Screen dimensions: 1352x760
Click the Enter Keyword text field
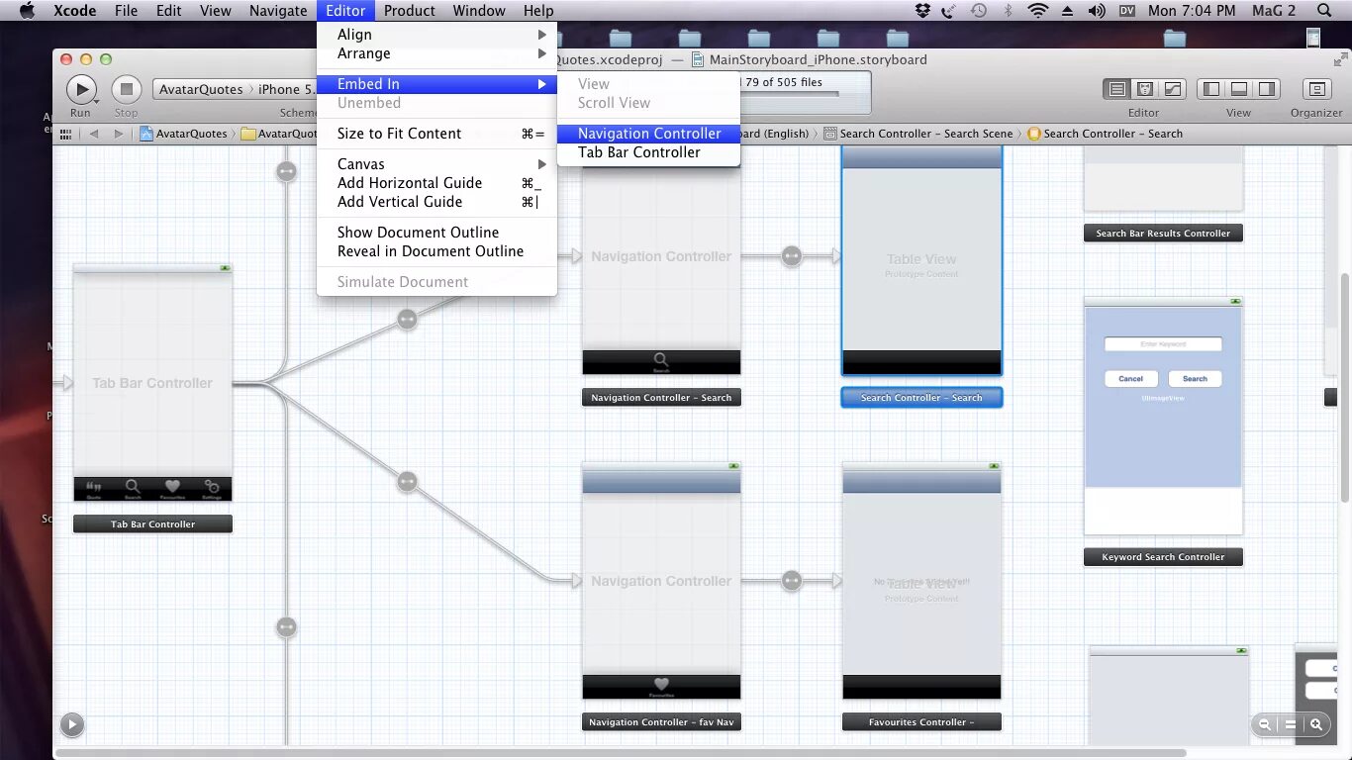[x=1163, y=344]
